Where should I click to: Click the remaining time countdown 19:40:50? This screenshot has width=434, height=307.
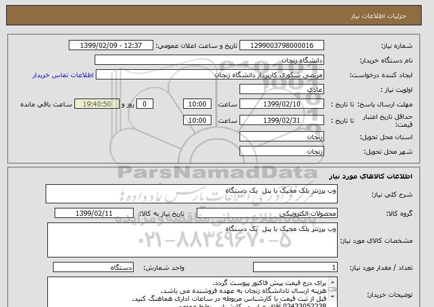pyautogui.click(x=97, y=104)
